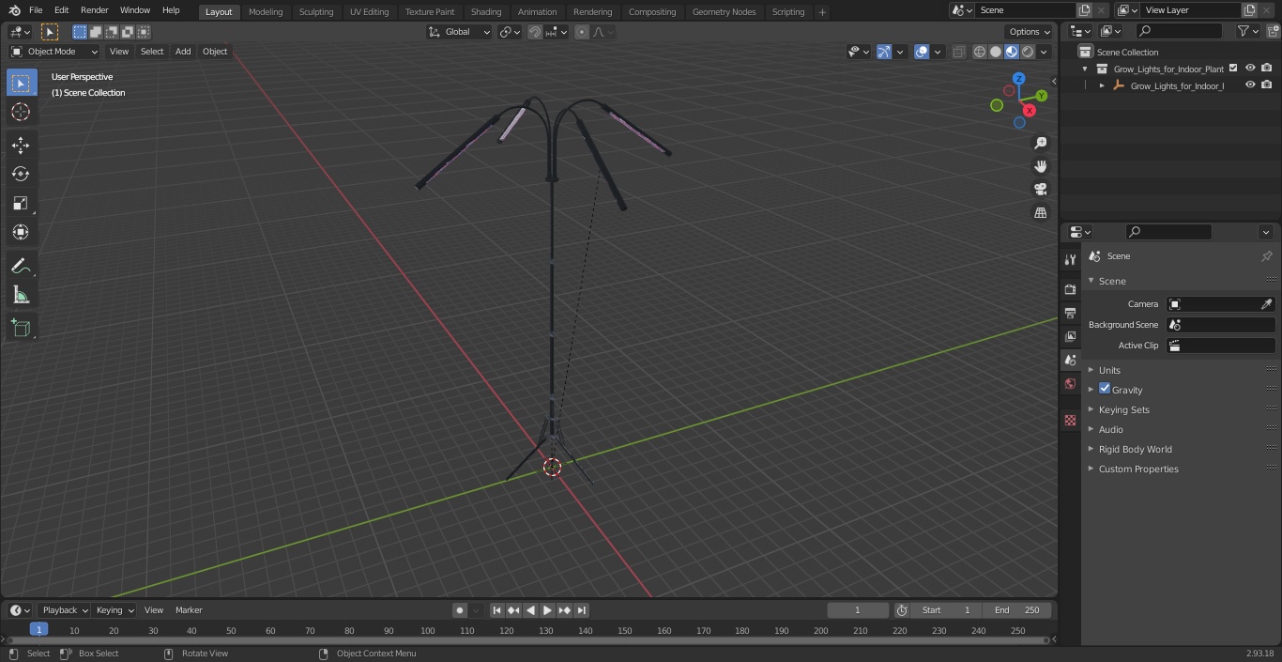Open View Layer properties tab
Screen dimensions: 1282x662
[1070, 336]
